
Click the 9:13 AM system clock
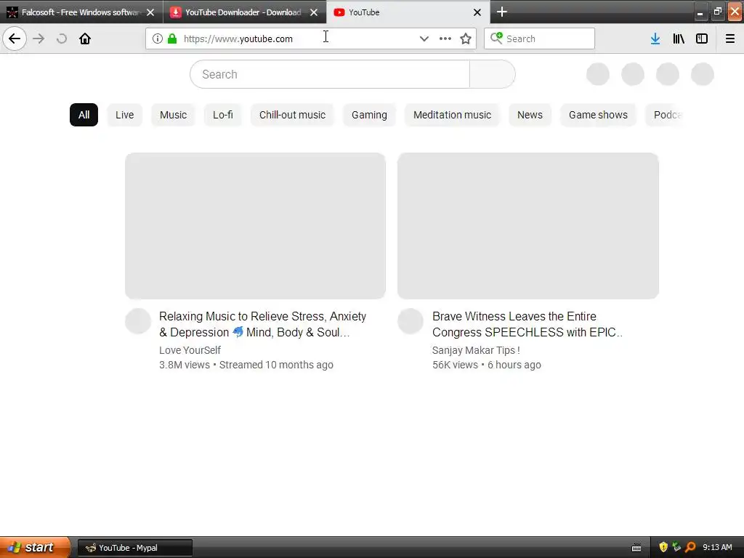[x=717, y=547]
